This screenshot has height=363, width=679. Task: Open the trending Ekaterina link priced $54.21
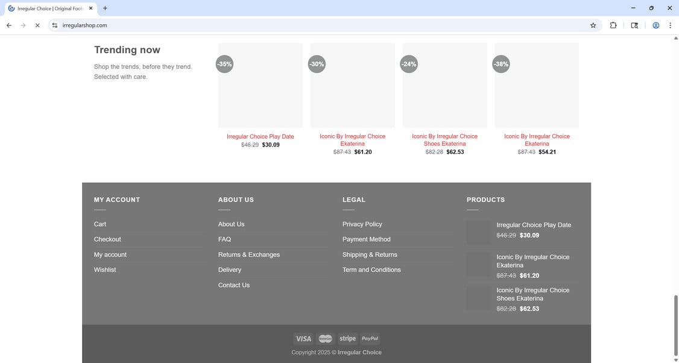pos(537,140)
